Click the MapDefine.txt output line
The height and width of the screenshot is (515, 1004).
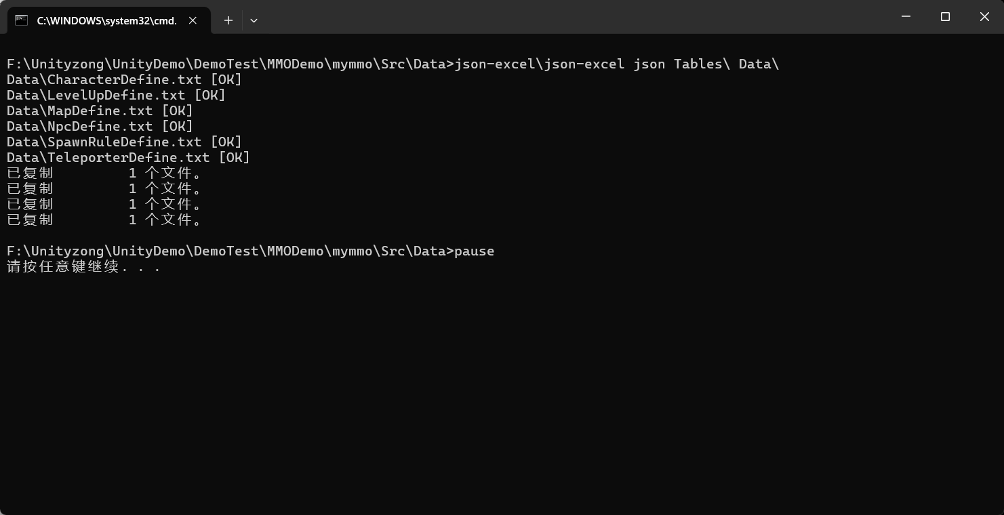(x=100, y=111)
